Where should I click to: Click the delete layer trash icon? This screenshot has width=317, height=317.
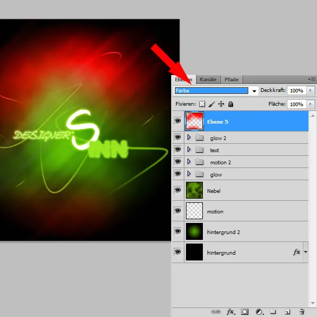302,312
